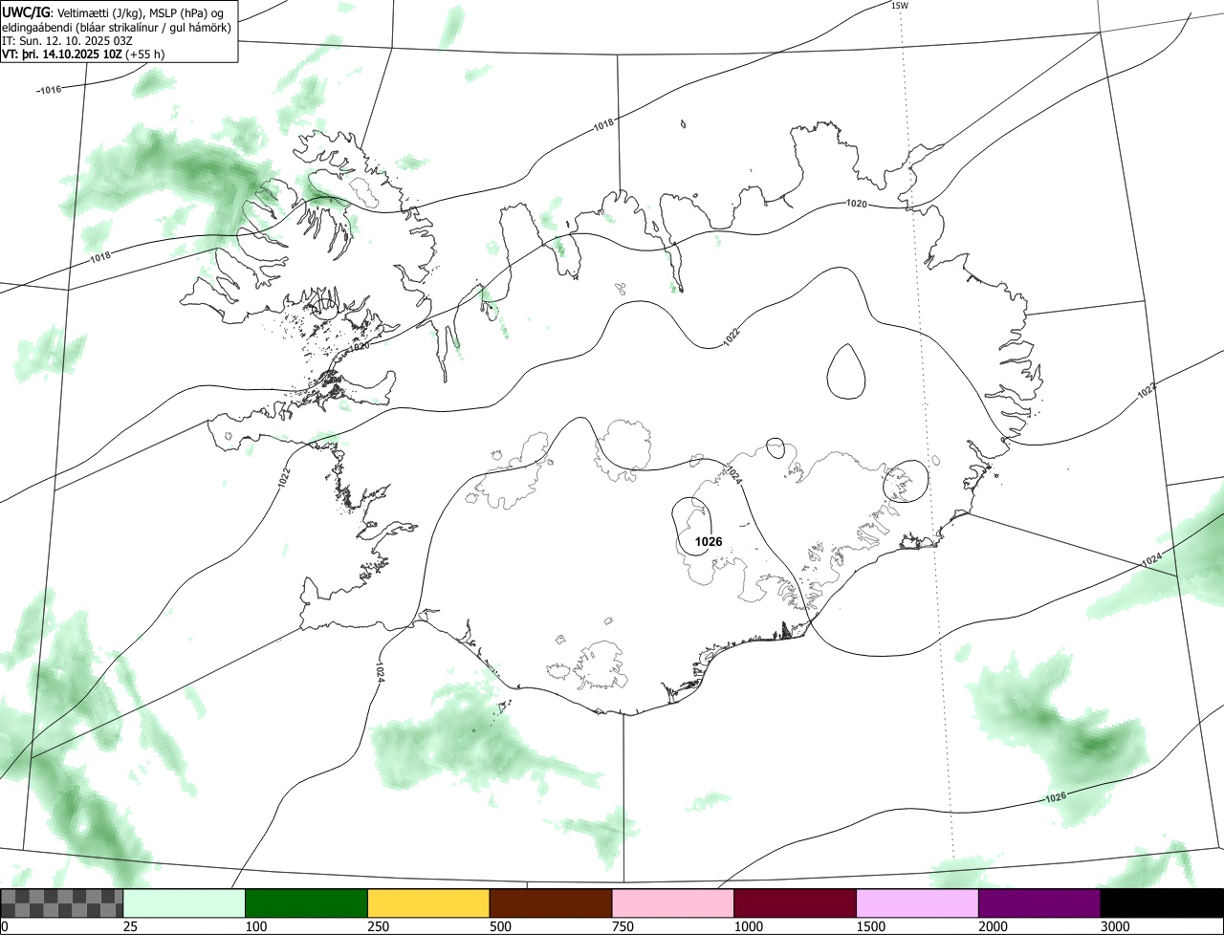Click the 1016 isobar label
The image size is (1224, 935).
(x=49, y=89)
